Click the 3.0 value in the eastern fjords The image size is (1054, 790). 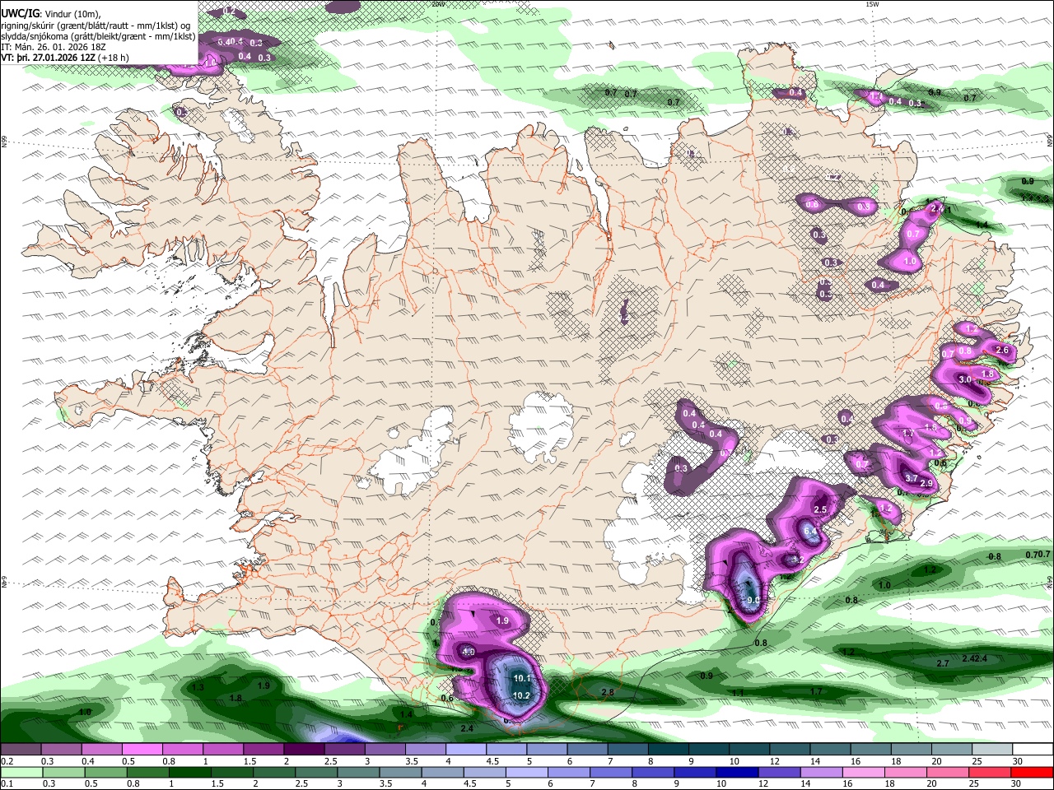click(x=966, y=379)
